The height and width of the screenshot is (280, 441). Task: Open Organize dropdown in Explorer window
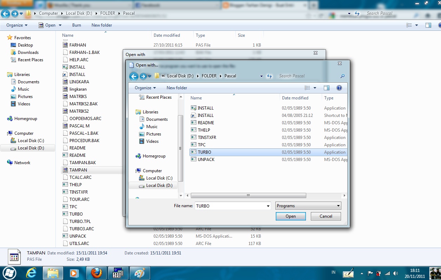pos(17,25)
